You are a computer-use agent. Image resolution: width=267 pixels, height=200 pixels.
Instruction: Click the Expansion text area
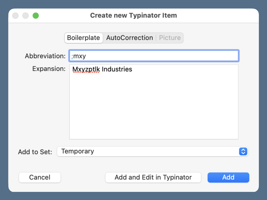(154, 102)
